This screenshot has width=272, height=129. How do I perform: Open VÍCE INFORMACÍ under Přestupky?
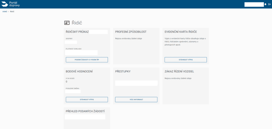(136, 99)
